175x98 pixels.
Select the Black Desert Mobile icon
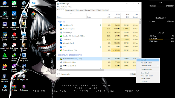pyautogui.click(x=24, y=47)
